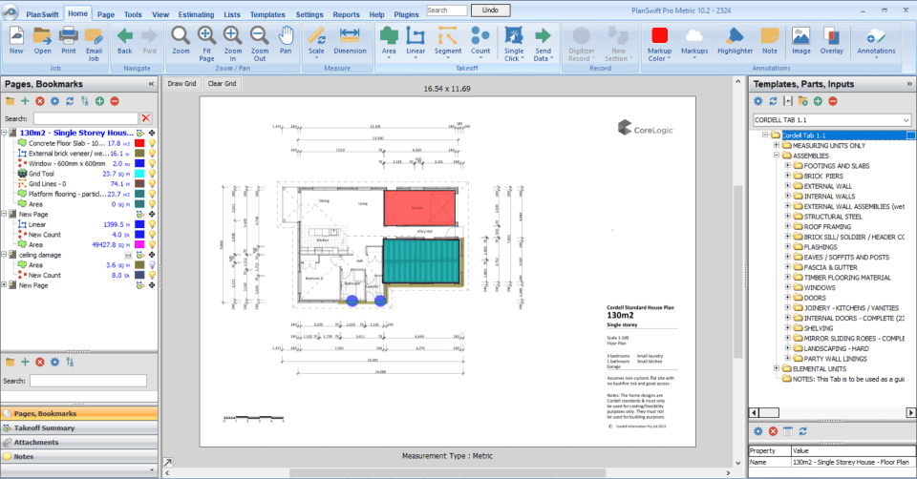
Task: Open the CORDELL TAB 1.1 template dropdown
Action: tap(906, 120)
